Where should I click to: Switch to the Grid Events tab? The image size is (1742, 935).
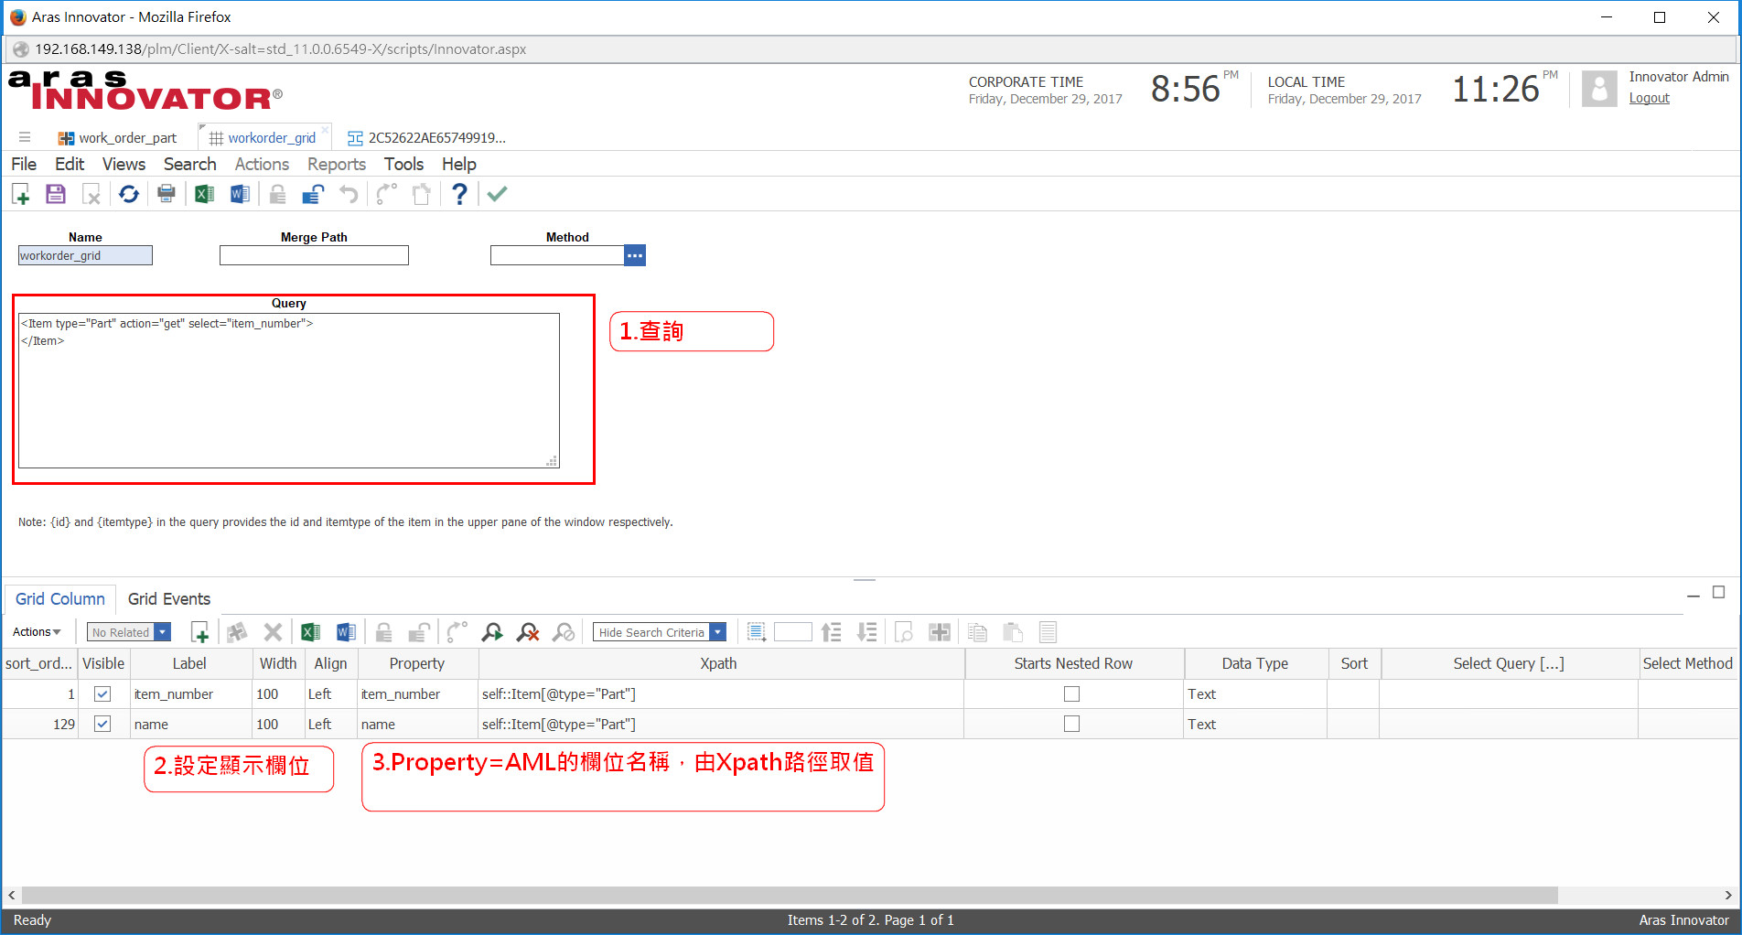pos(169,599)
